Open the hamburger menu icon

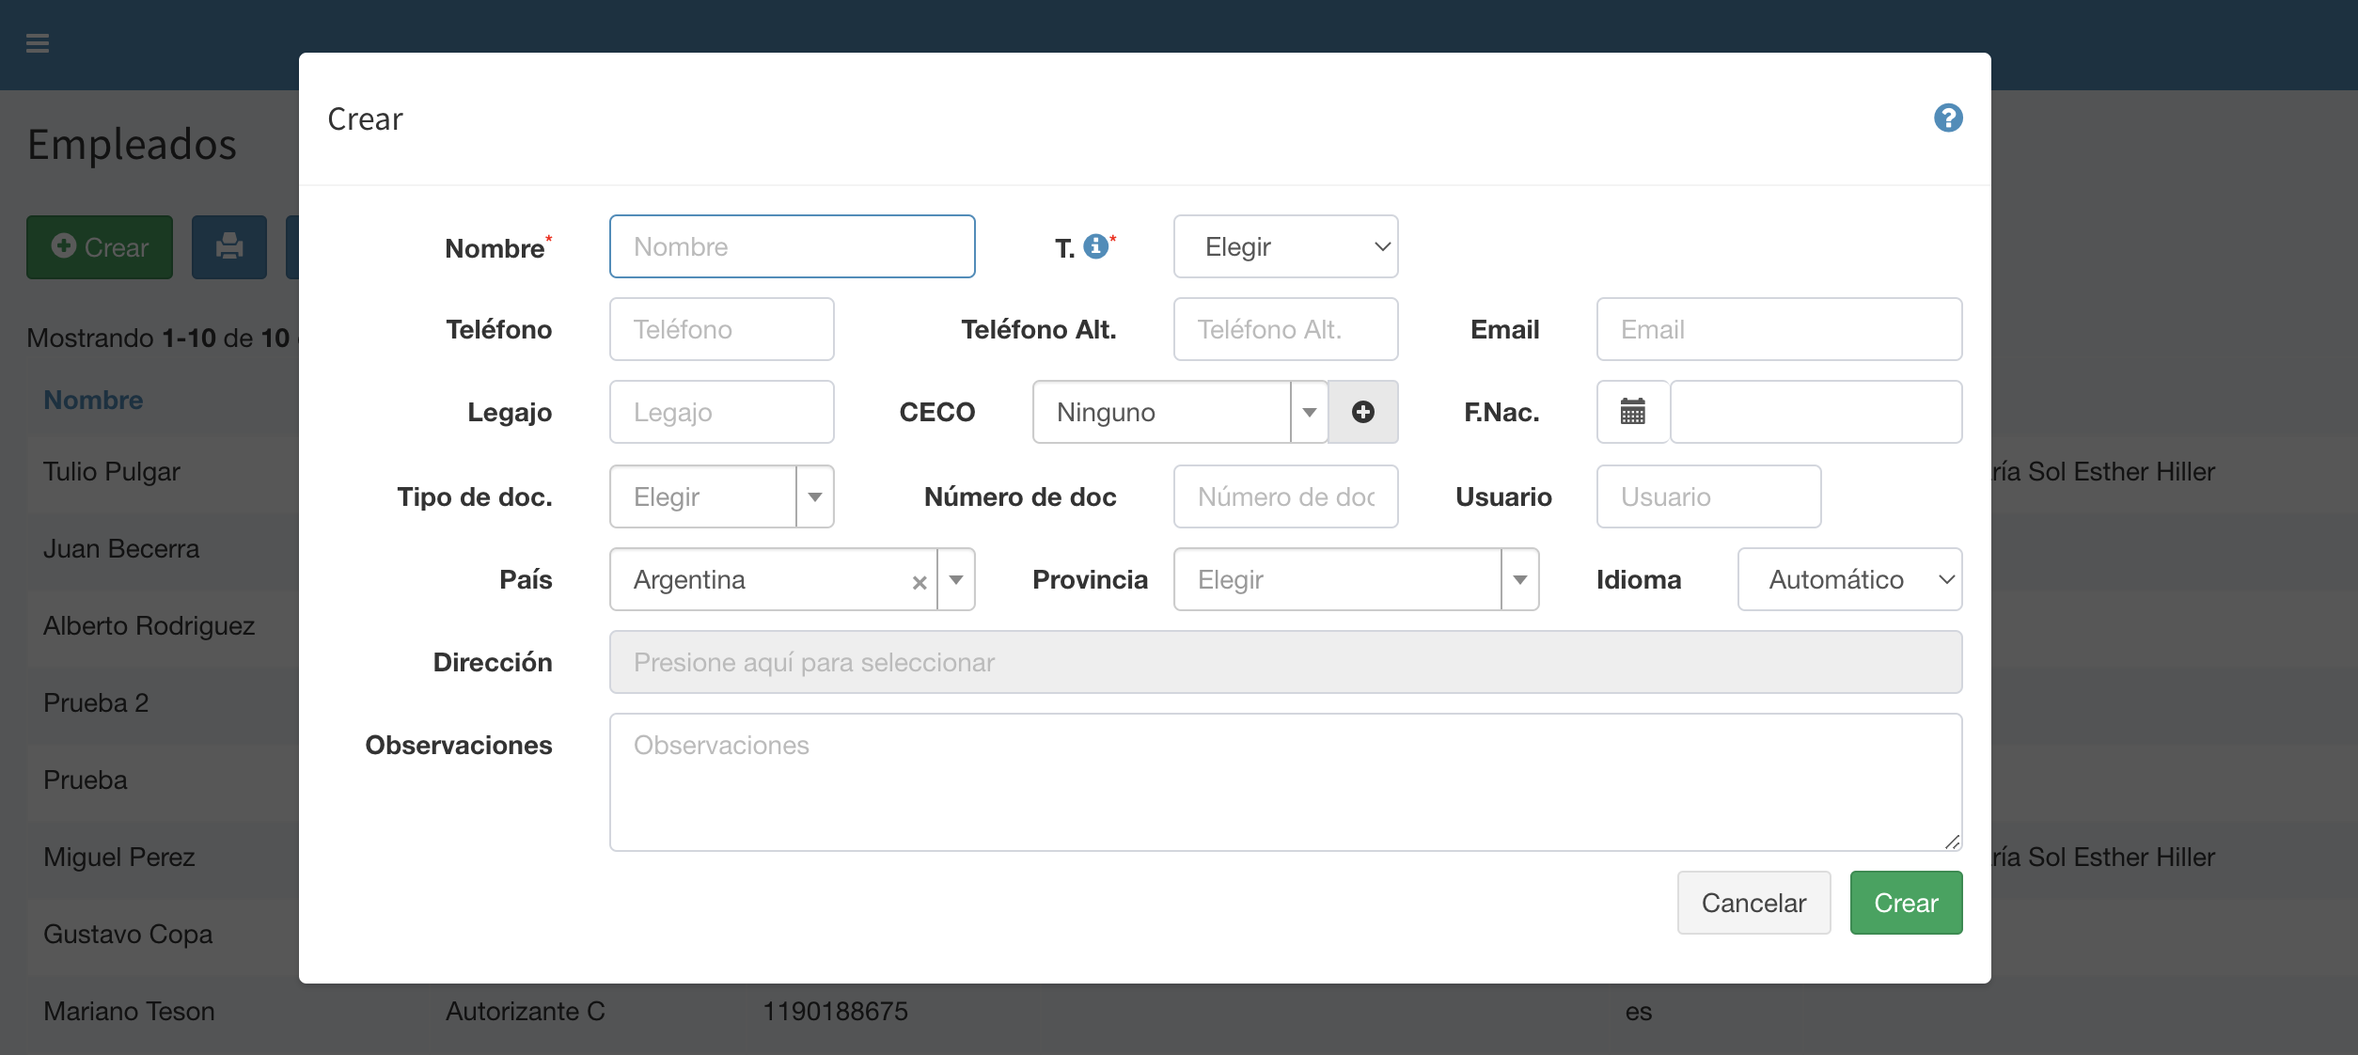click(38, 43)
